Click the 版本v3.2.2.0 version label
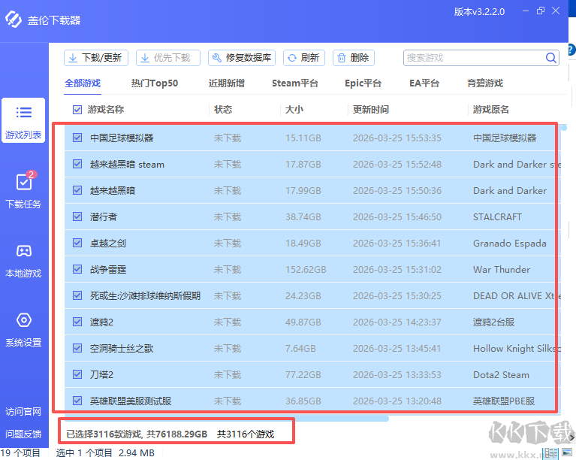The image size is (576, 460). (479, 12)
